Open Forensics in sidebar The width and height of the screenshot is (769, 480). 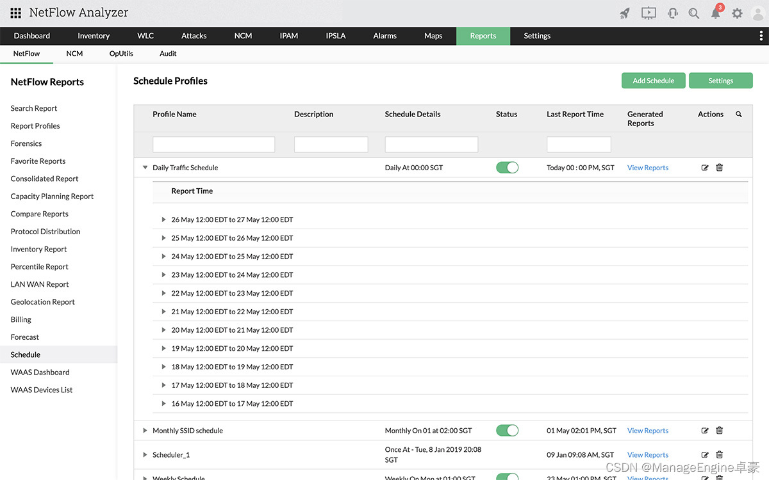pos(26,143)
